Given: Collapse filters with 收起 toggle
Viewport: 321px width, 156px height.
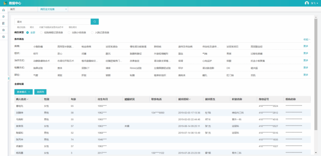Looking at the screenshot, I should pyautogui.click(x=307, y=39).
